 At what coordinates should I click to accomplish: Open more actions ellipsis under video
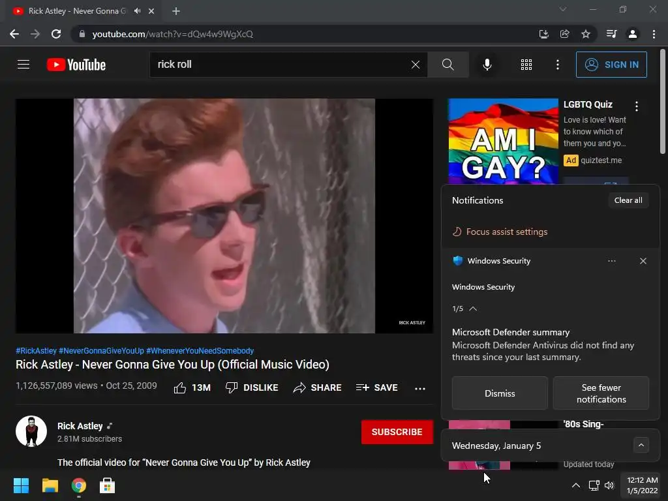420,389
